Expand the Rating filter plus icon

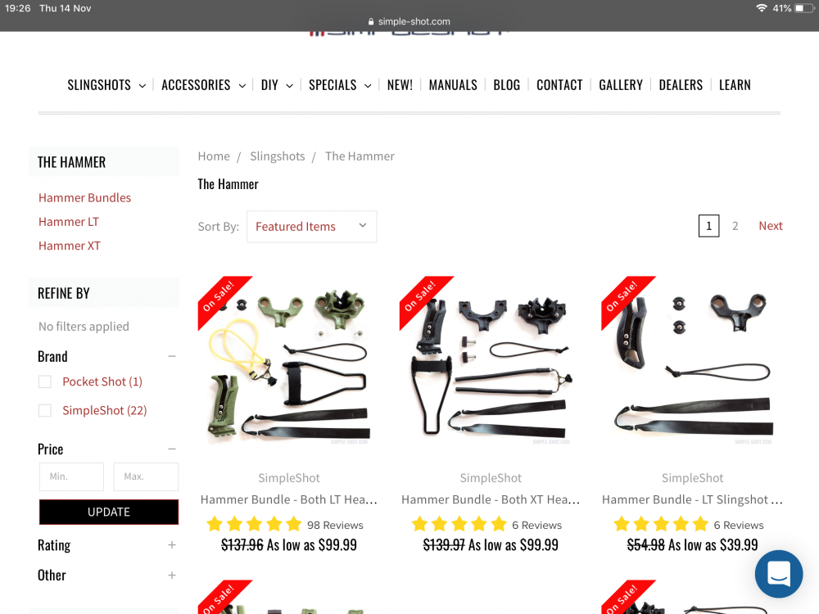172,545
